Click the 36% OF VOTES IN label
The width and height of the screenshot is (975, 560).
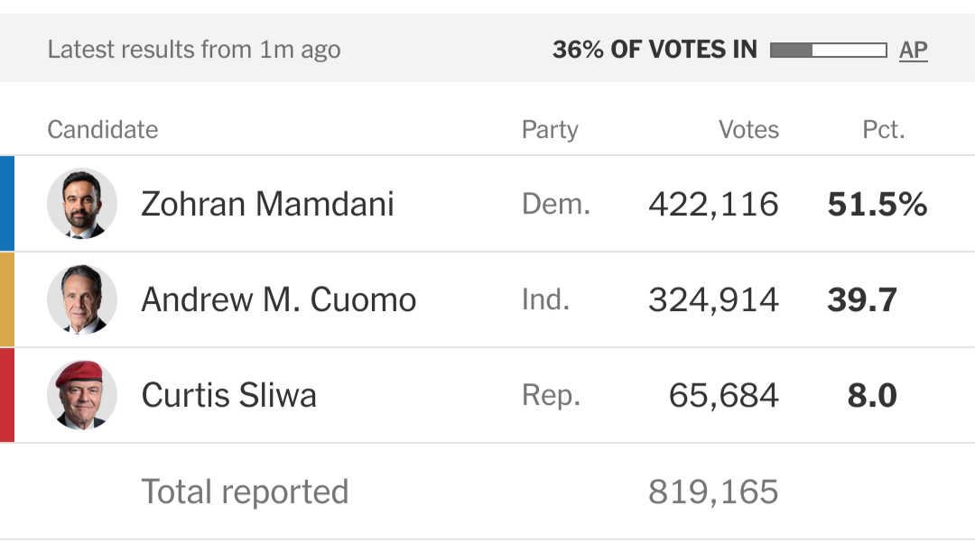coord(655,50)
